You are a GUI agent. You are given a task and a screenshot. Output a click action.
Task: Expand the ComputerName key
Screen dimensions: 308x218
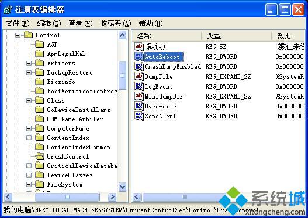(29, 128)
